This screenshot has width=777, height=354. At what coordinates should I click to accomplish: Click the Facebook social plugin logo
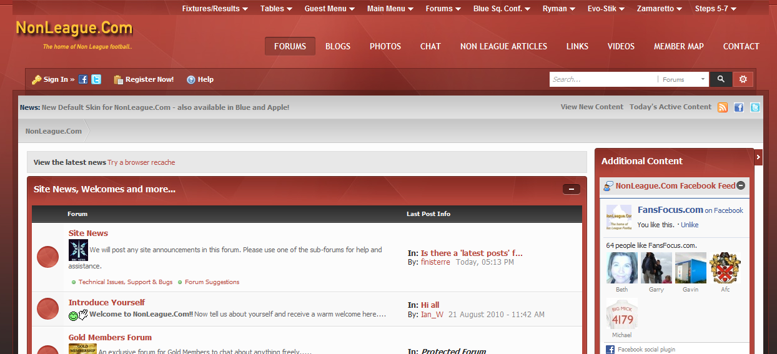click(x=610, y=350)
